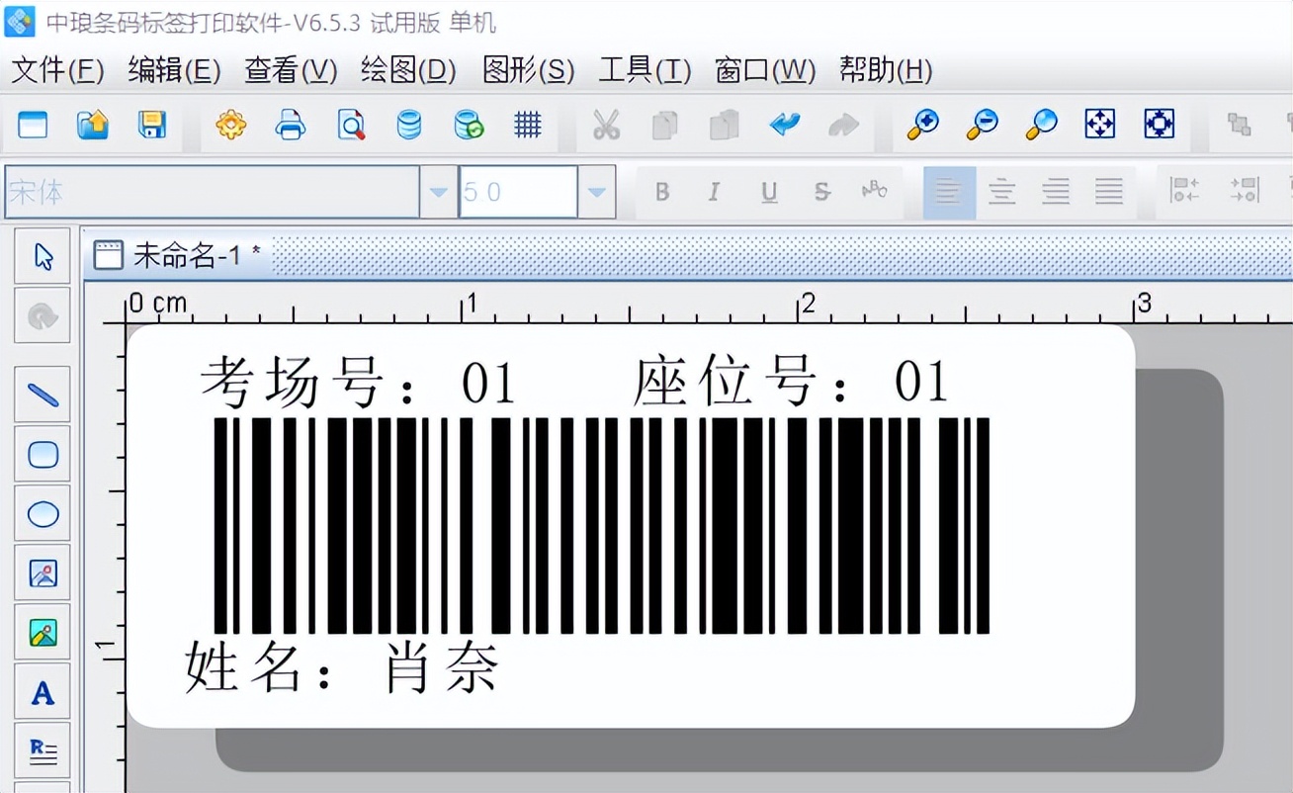
Task: Click the first align-objects icon after justify
Action: 1184,192
